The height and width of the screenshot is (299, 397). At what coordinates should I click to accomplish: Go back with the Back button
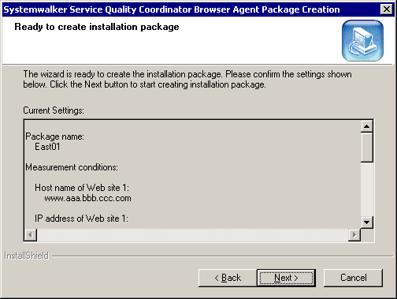tap(228, 278)
